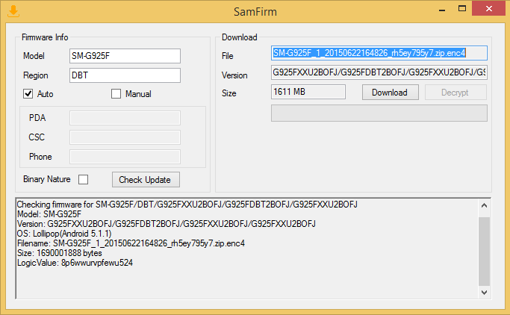Enable the Manual checkbox
Viewport: 510px width, 315px height.
(116, 93)
